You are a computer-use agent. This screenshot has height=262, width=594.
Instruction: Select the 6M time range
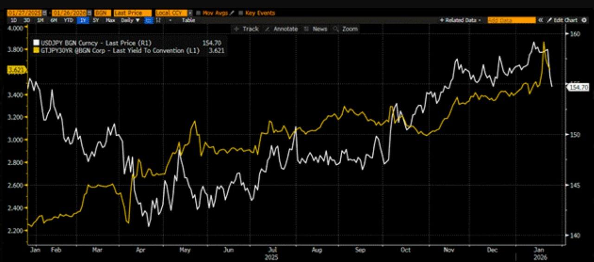click(x=54, y=20)
